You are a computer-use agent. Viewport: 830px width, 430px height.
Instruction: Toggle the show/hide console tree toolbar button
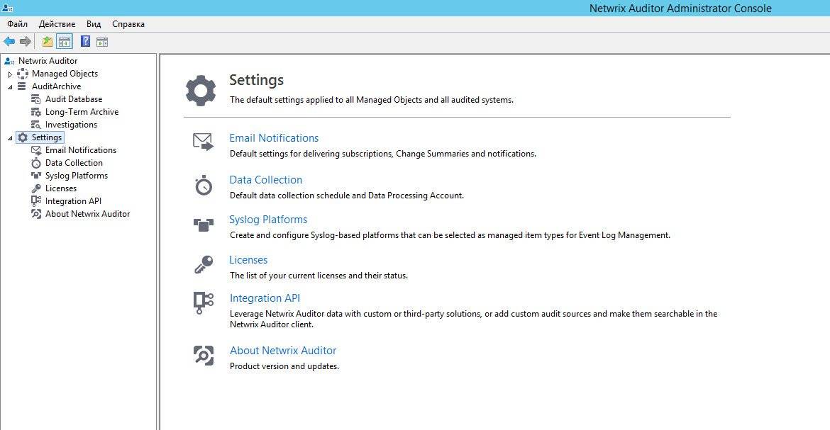coord(65,41)
